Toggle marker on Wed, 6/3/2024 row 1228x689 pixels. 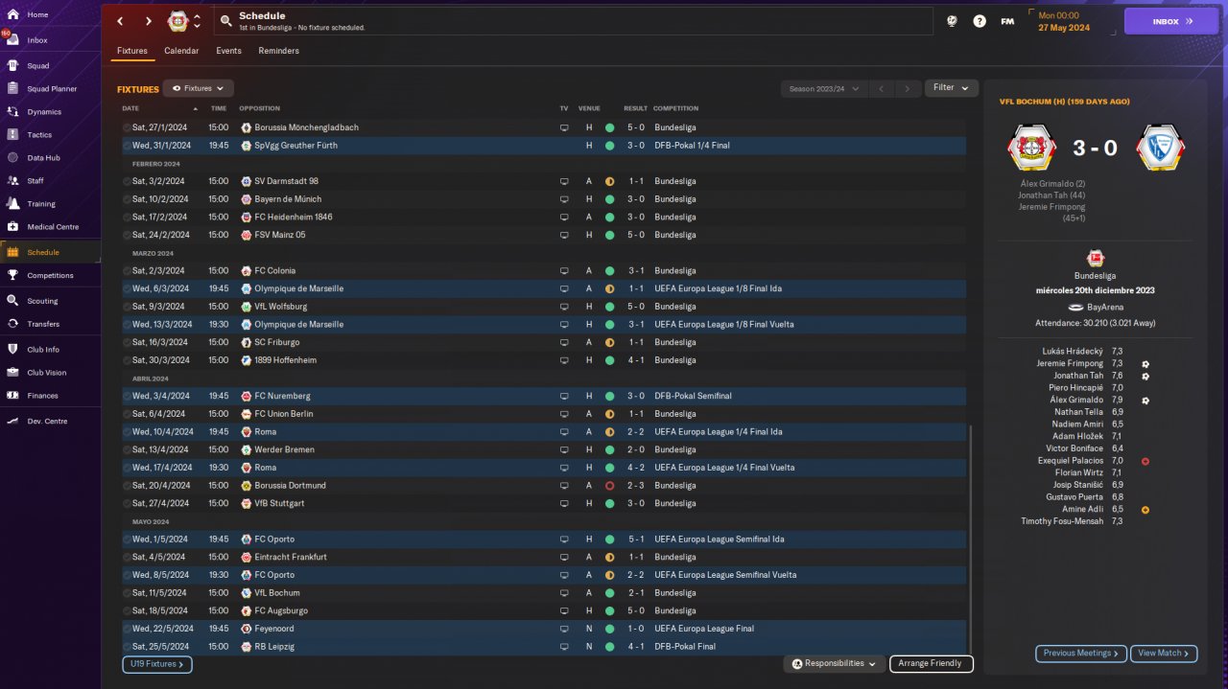click(127, 288)
